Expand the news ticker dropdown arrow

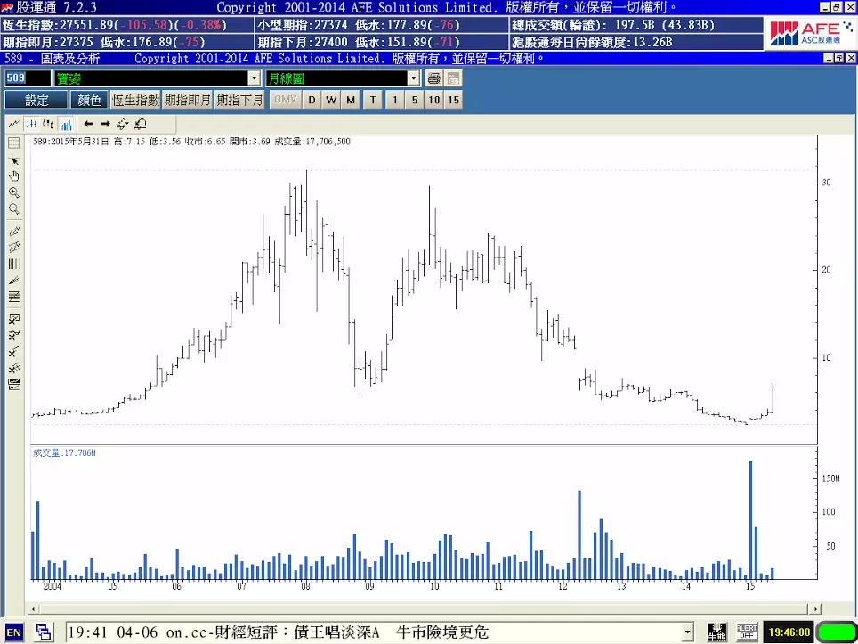click(687, 632)
